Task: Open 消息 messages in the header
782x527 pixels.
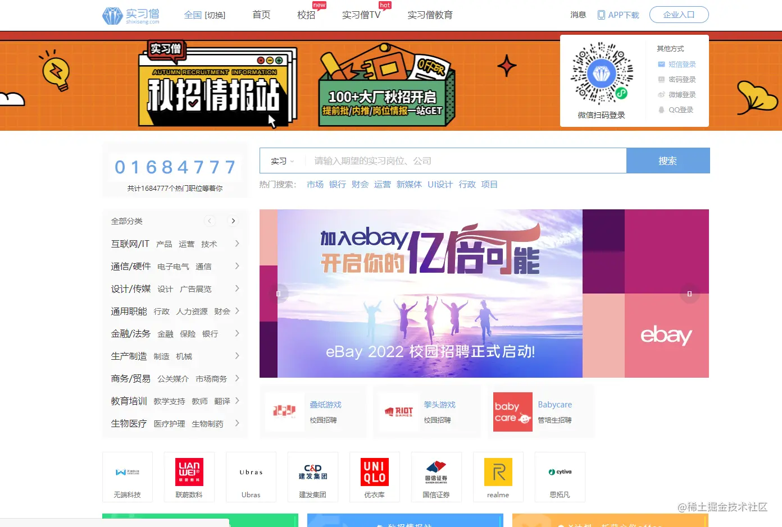Action: click(x=578, y=15)
